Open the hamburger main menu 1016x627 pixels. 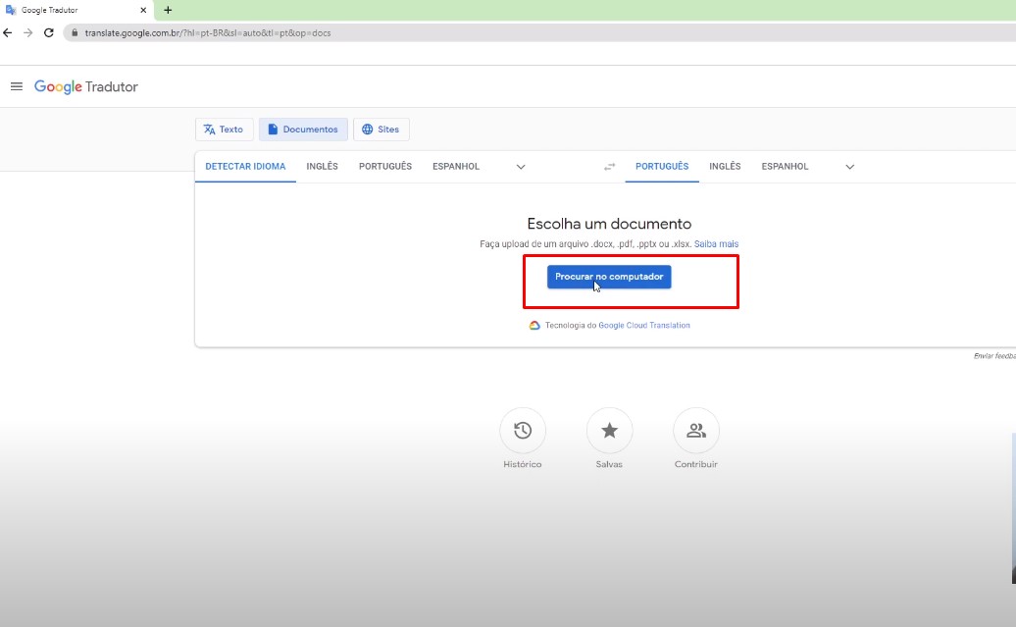click(17, 86)
